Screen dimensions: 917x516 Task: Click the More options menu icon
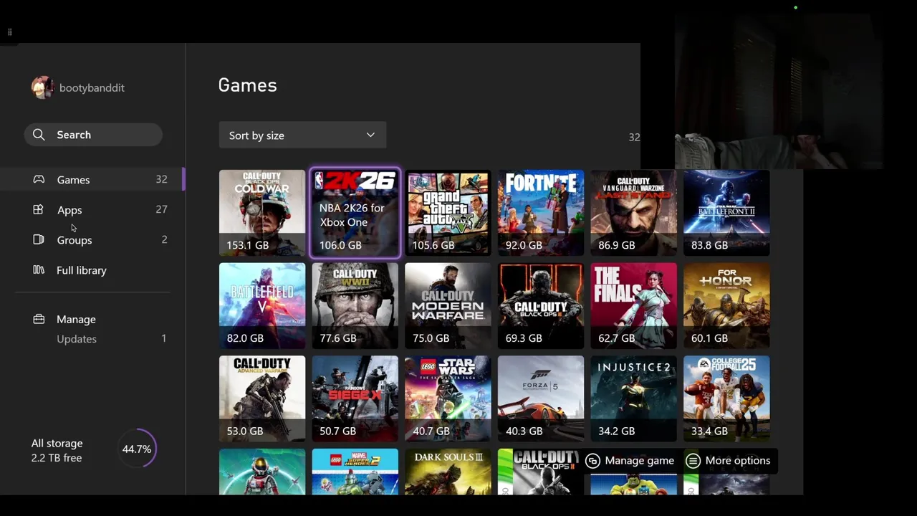tap(693, 461)
